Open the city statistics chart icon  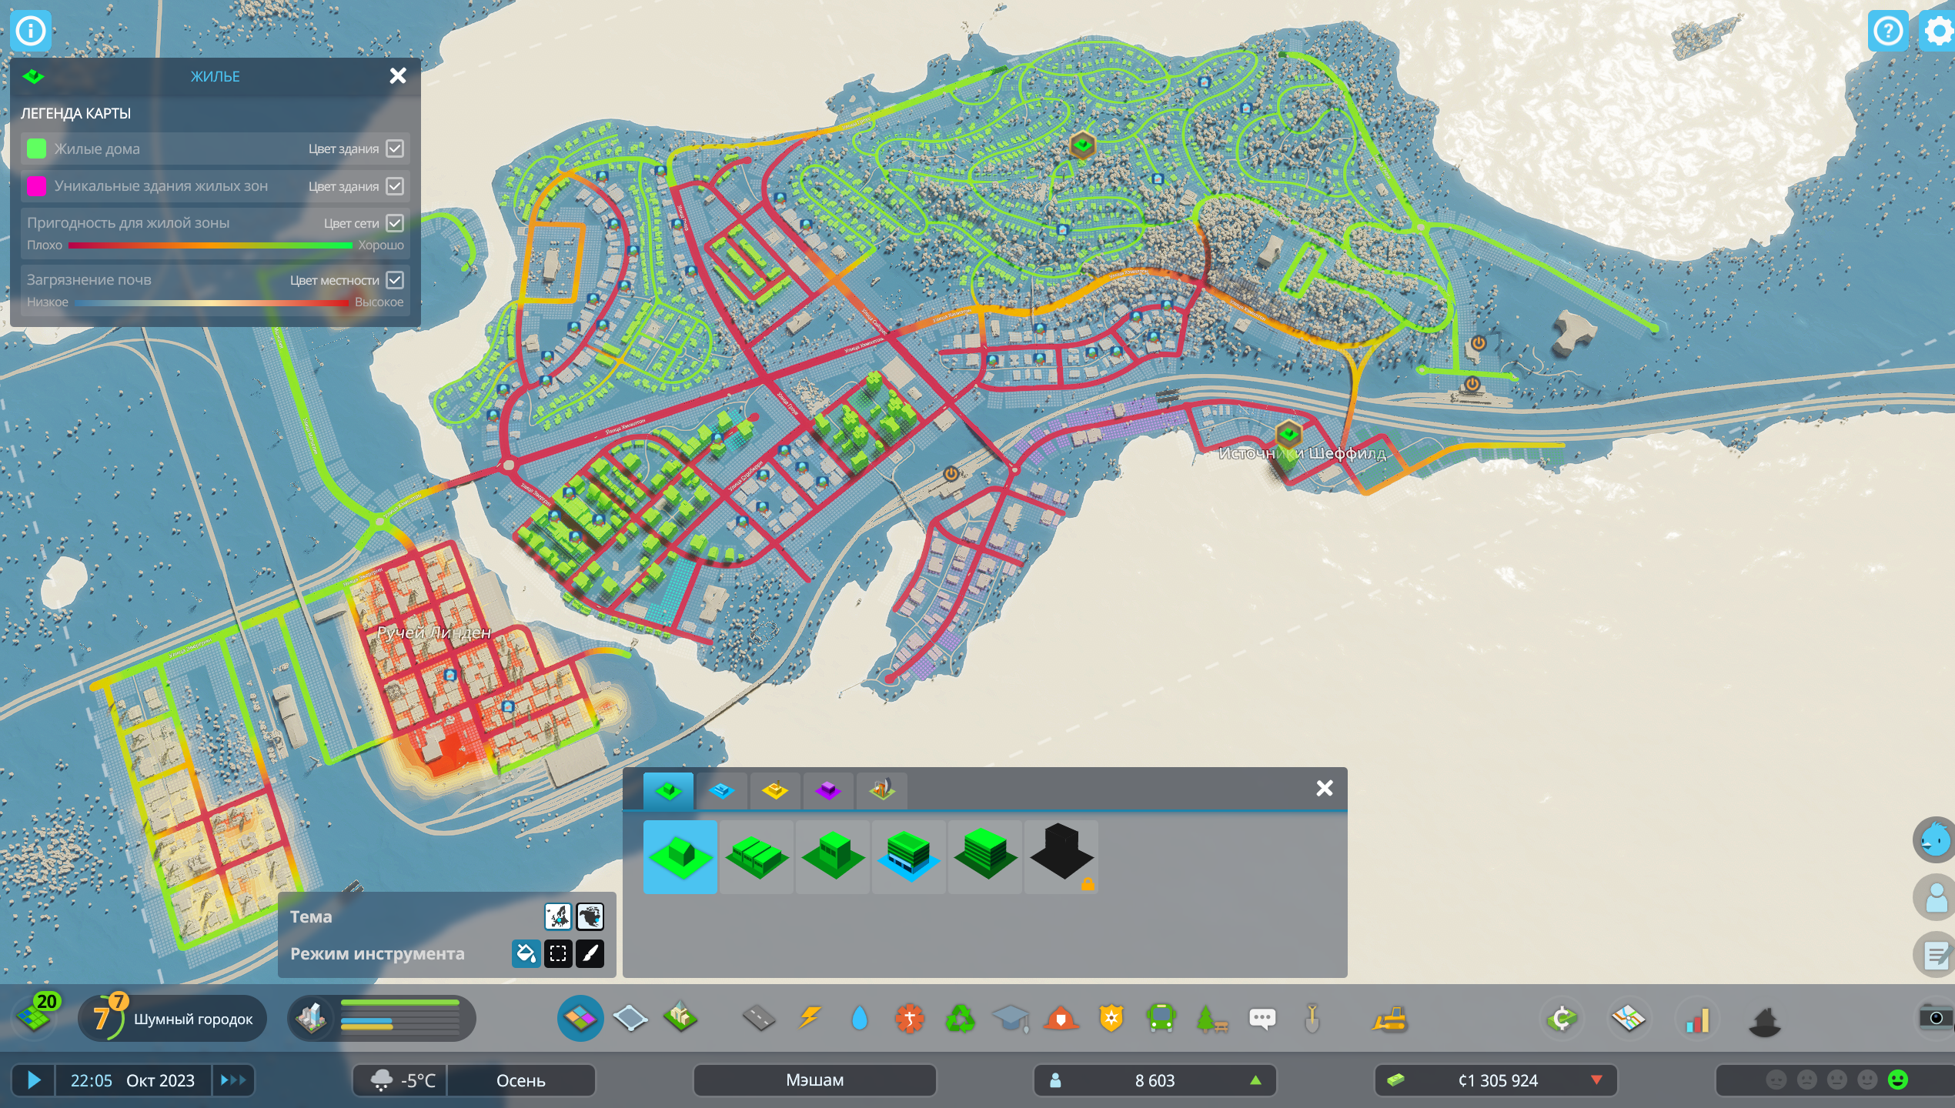point(1697,1019)
